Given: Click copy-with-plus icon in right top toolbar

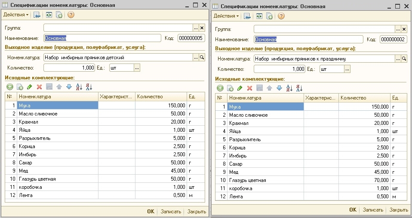Looking at the screenshot, I should (x=269, y=16).
